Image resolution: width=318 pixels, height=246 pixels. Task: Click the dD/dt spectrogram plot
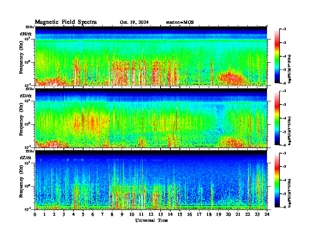151,118
